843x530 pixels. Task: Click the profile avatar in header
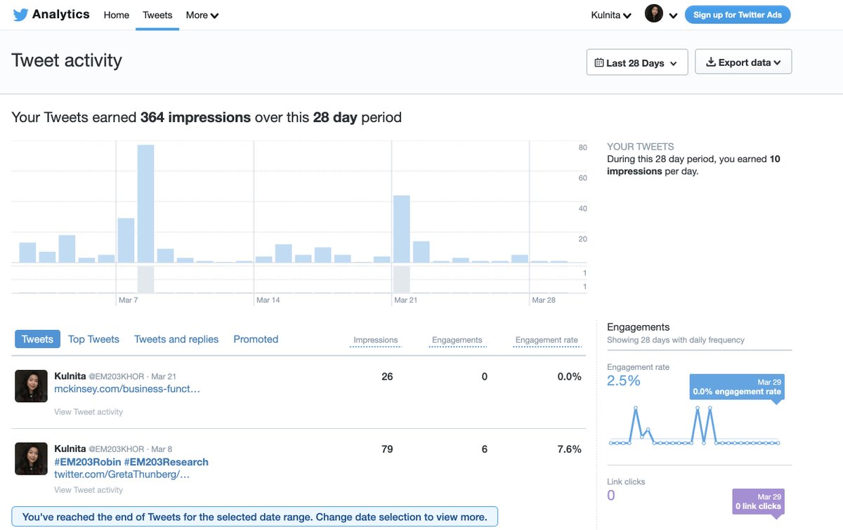point(654,13)
